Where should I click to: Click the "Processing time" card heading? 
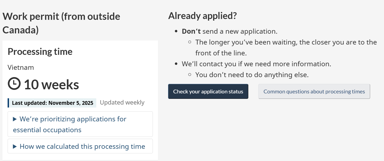click(x=40, y=52)
